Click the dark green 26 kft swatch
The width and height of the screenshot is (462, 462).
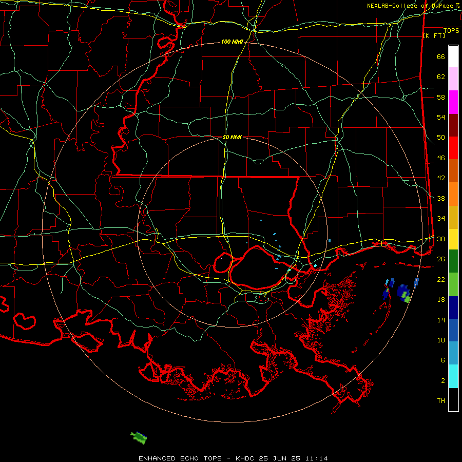(453, 261)
